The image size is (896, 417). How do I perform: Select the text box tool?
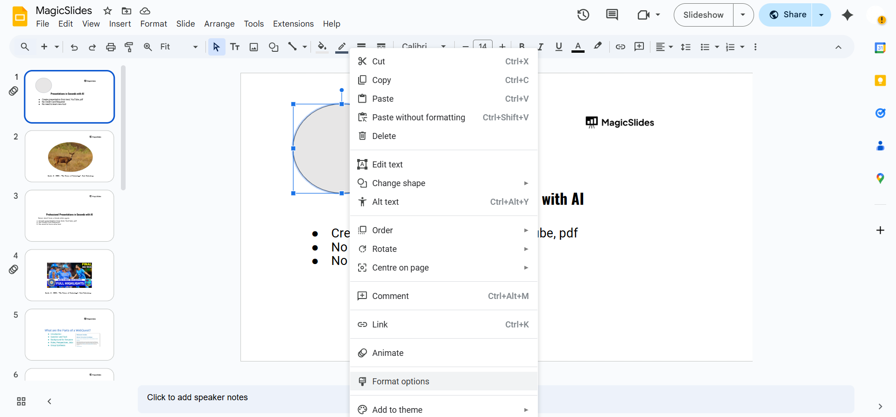(235, 47)
